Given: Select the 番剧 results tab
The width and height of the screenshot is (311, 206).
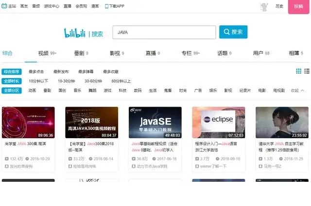Looking at the screenshot, I should point(81,53).
